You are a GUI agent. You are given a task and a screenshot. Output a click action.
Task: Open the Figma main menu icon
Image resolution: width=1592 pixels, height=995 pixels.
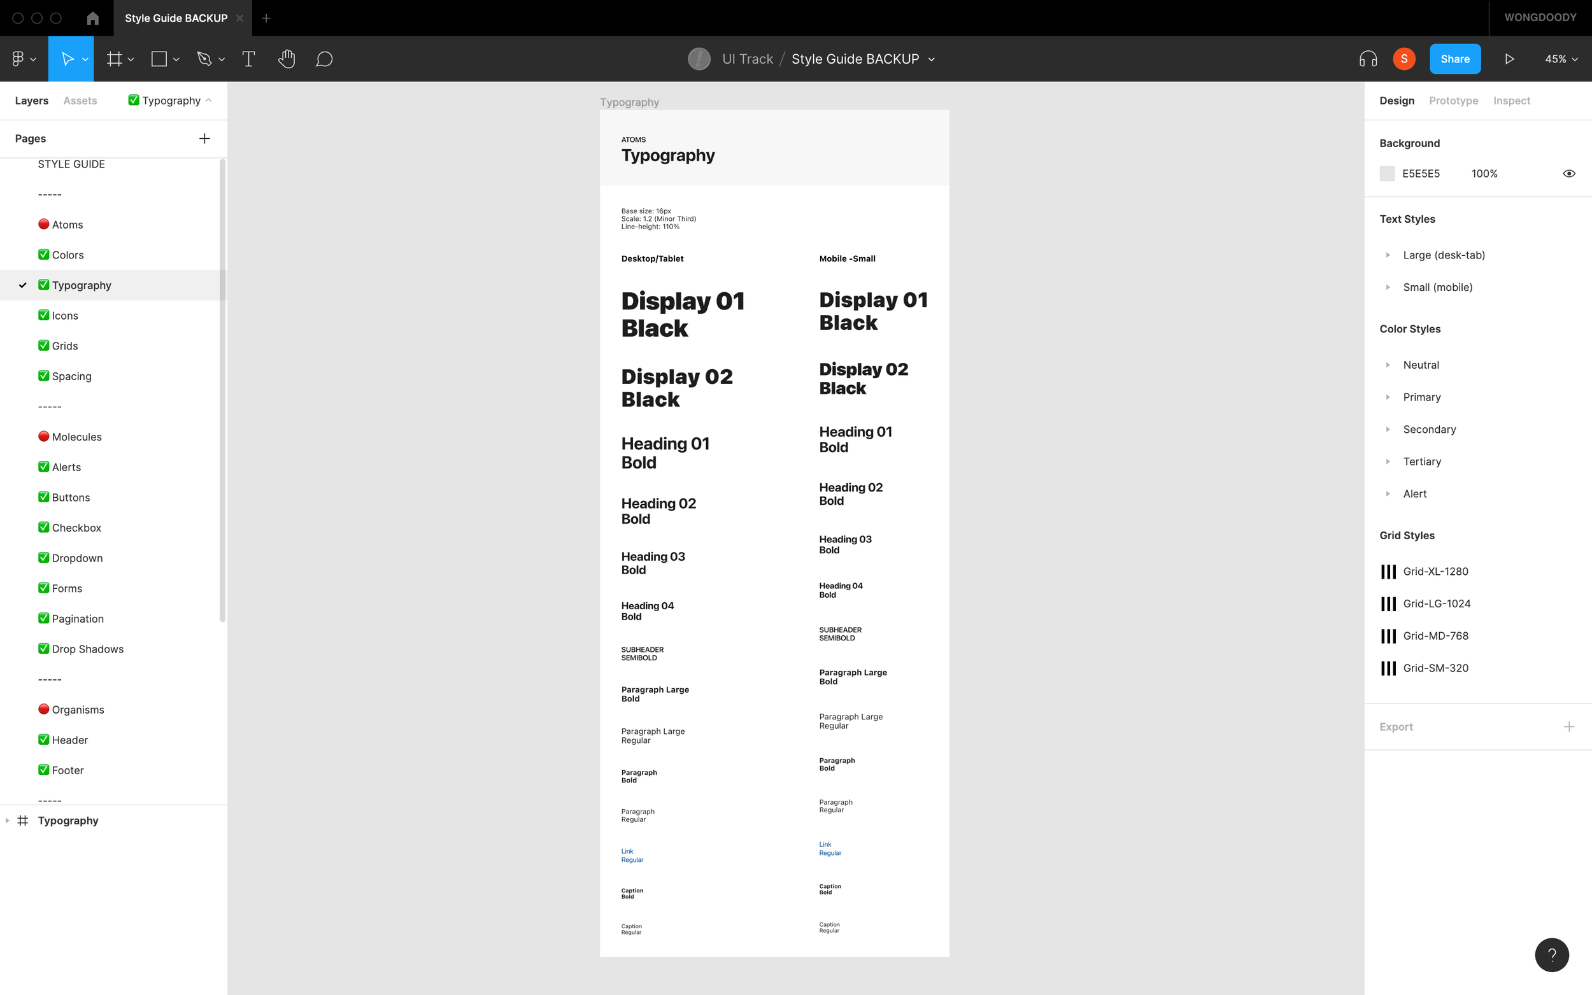(x=18, y=59)
